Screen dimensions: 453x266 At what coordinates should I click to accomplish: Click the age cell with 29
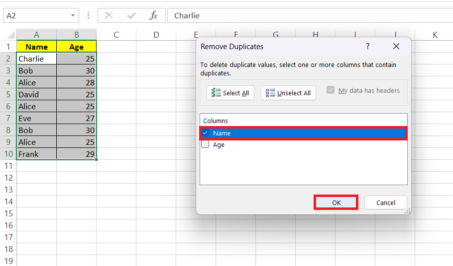click(77, 154)
